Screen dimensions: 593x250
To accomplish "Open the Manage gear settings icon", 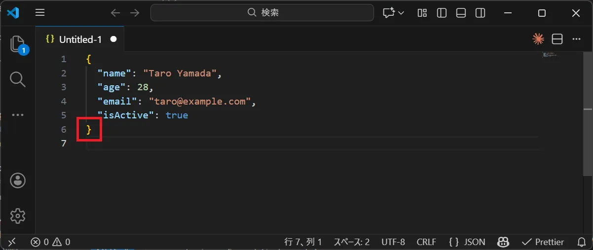I will coord(18,215).
